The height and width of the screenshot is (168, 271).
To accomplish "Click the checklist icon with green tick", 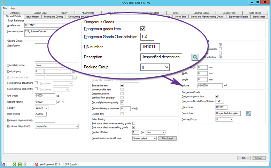I will pyautogui.click(x=25, y=165).
